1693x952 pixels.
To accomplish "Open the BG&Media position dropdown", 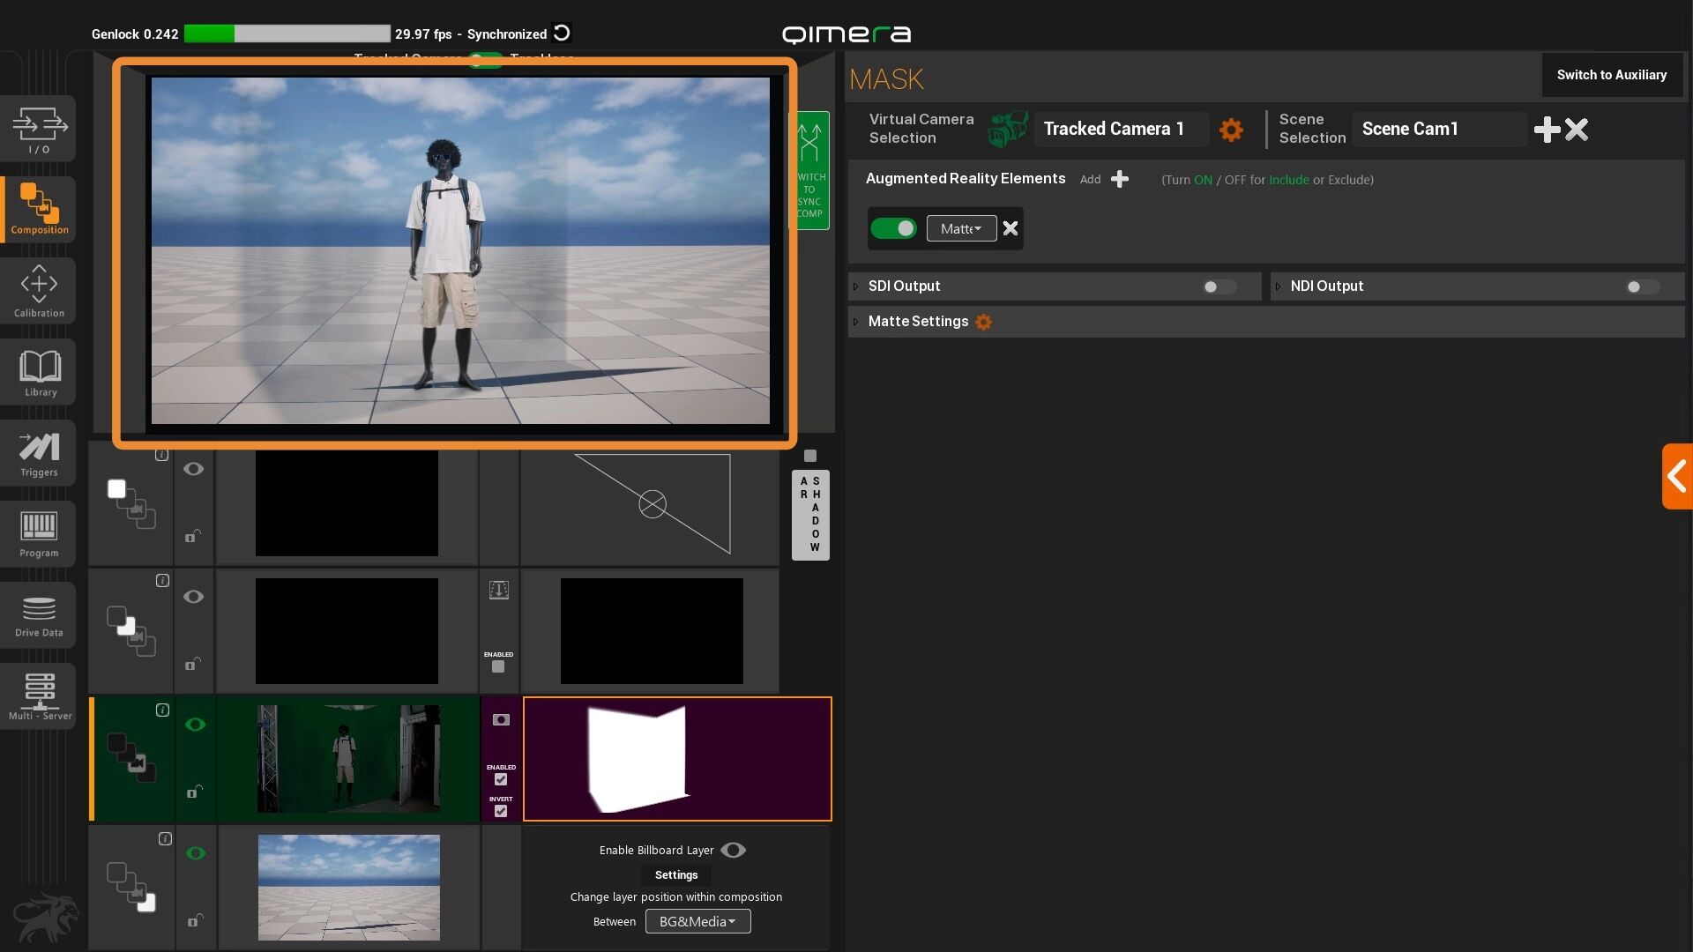I will (x=697, y=921).
